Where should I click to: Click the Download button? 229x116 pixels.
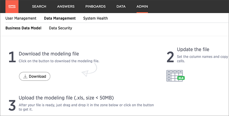(x=35, y=76)
